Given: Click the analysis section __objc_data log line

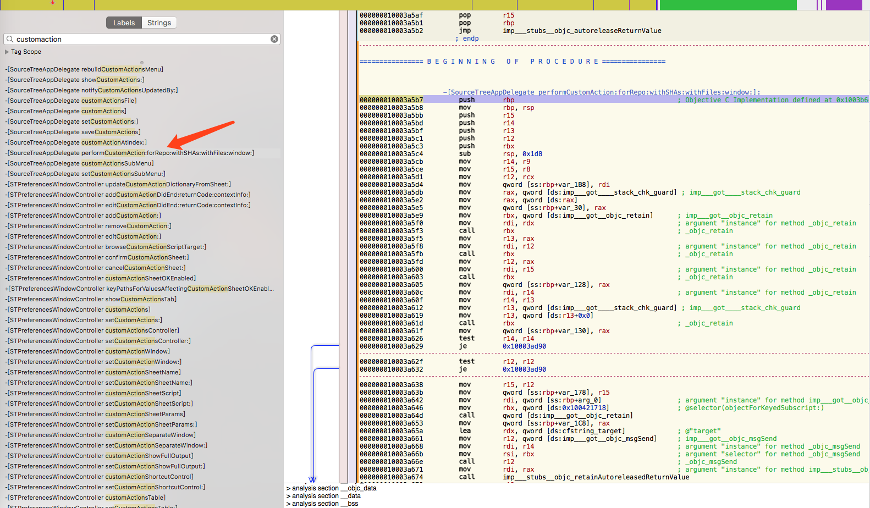Looking at the screenshot, I should click(331, 488).
